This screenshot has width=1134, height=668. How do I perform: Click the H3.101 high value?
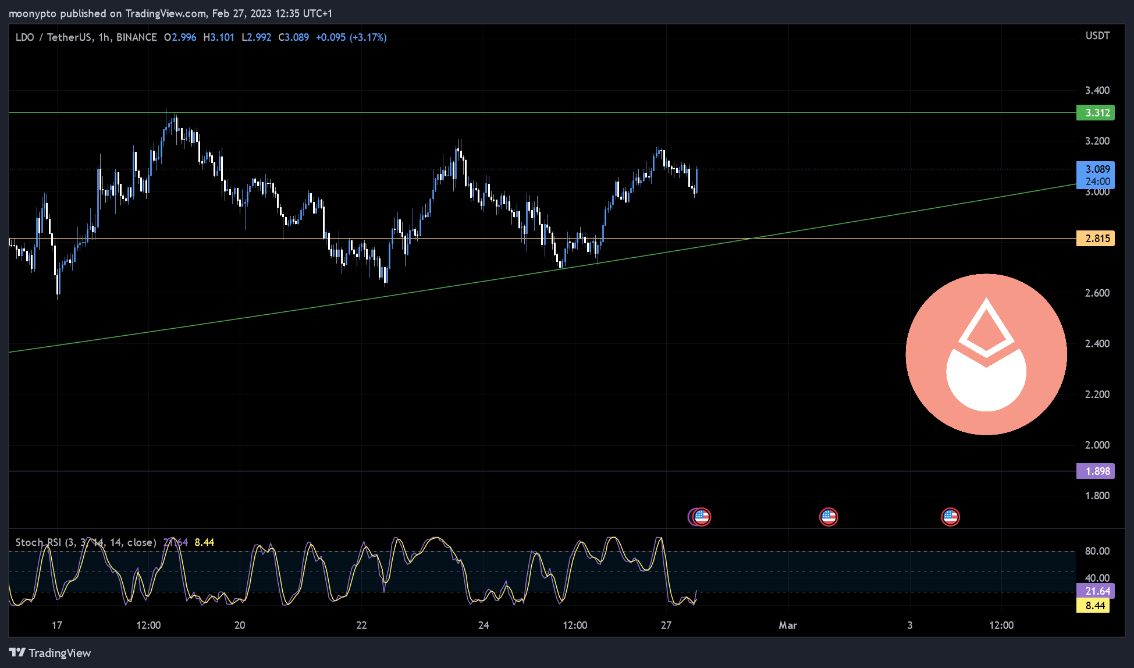pos(219,37)
